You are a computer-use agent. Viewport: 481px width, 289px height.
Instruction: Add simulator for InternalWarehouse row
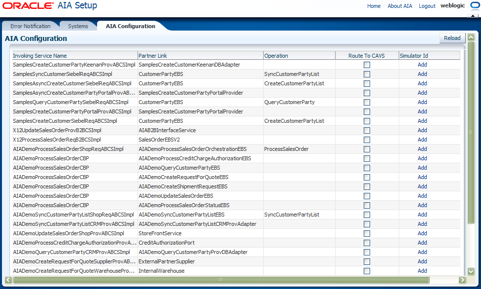(422, 271)
